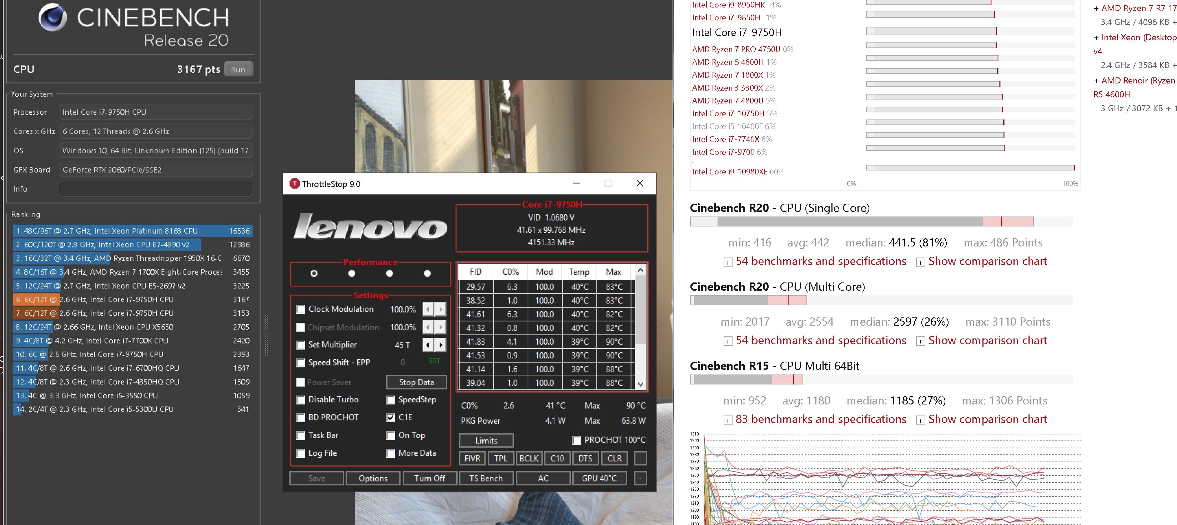Open Intel Core i7-10750H link
Viewport: 1177px width, 525px height.
pyautogui.click(x=728, y=114)
